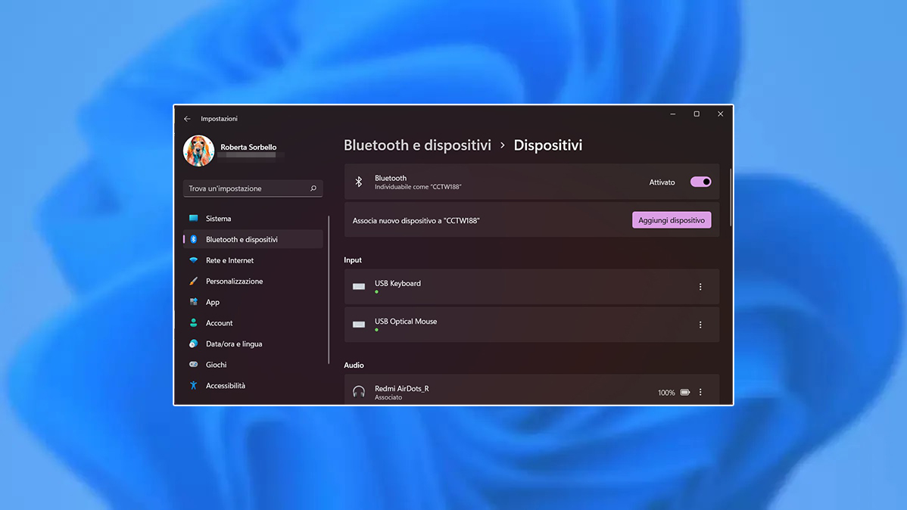This screenshot has height=510, width=907.
Task: Click the search magnifier icon
Action: click(x=313, y=188)
